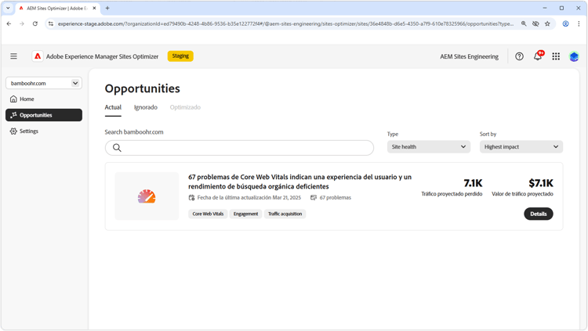Click the Staging badge
The width and height of the screenshot is (588, 331).
(x=180, y=56)
